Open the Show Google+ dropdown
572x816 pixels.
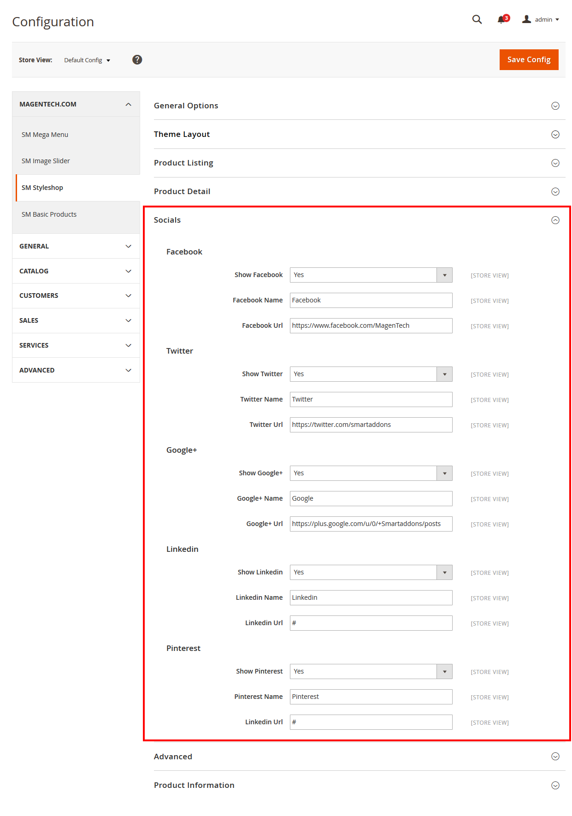pos(371,473)
